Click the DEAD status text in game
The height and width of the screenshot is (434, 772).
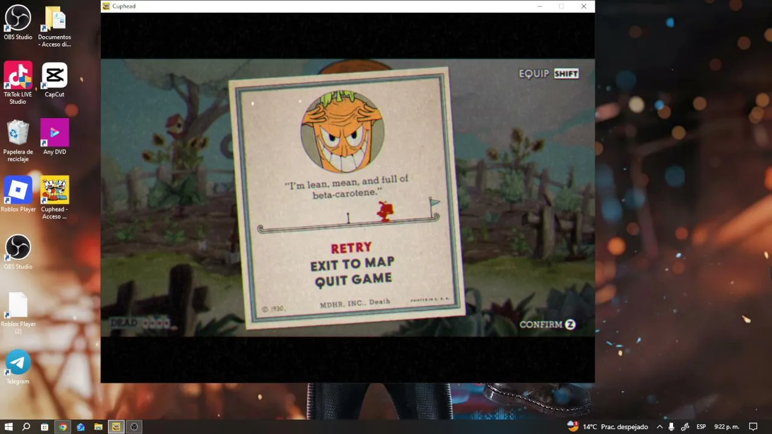(124, 323)
